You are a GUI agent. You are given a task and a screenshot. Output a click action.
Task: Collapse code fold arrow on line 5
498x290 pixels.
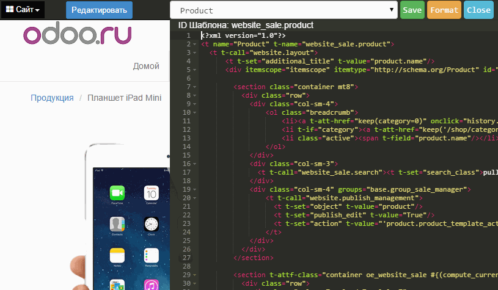click(x=194, y=70)
